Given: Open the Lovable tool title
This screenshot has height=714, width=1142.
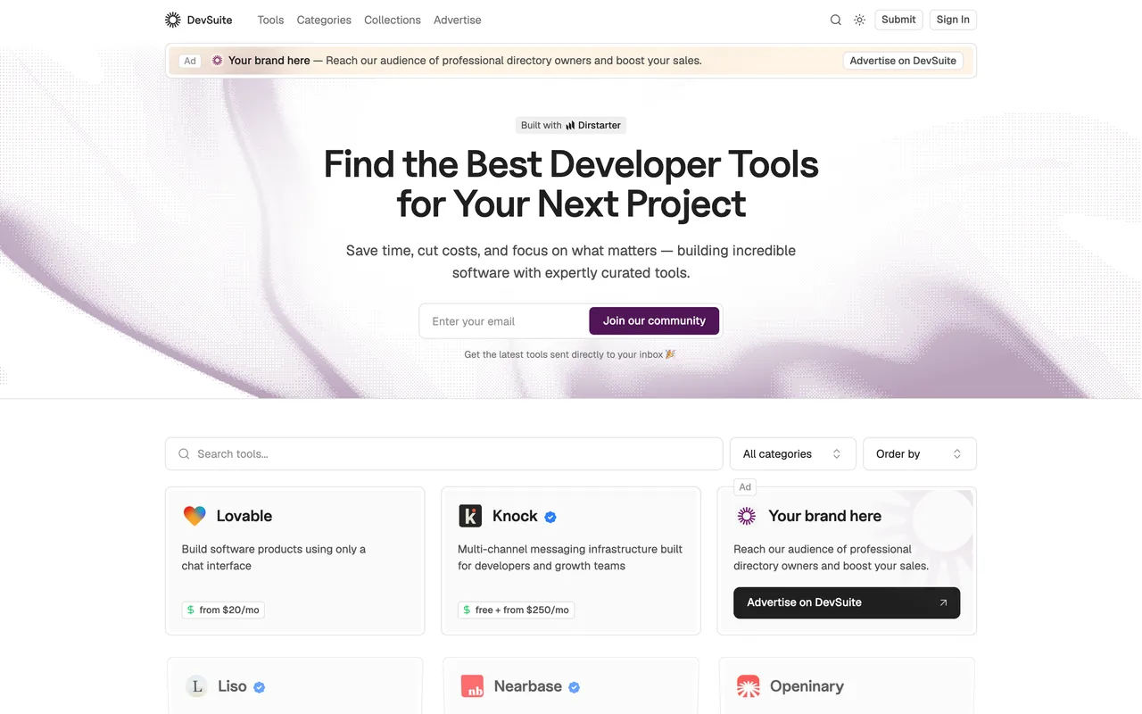Looking at the screenshot, I should click(244, 516).
